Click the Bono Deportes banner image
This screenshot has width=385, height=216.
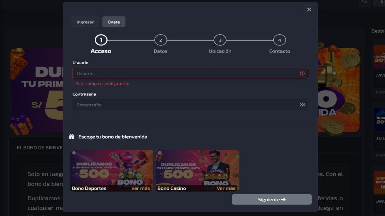(x=112, y=168)
